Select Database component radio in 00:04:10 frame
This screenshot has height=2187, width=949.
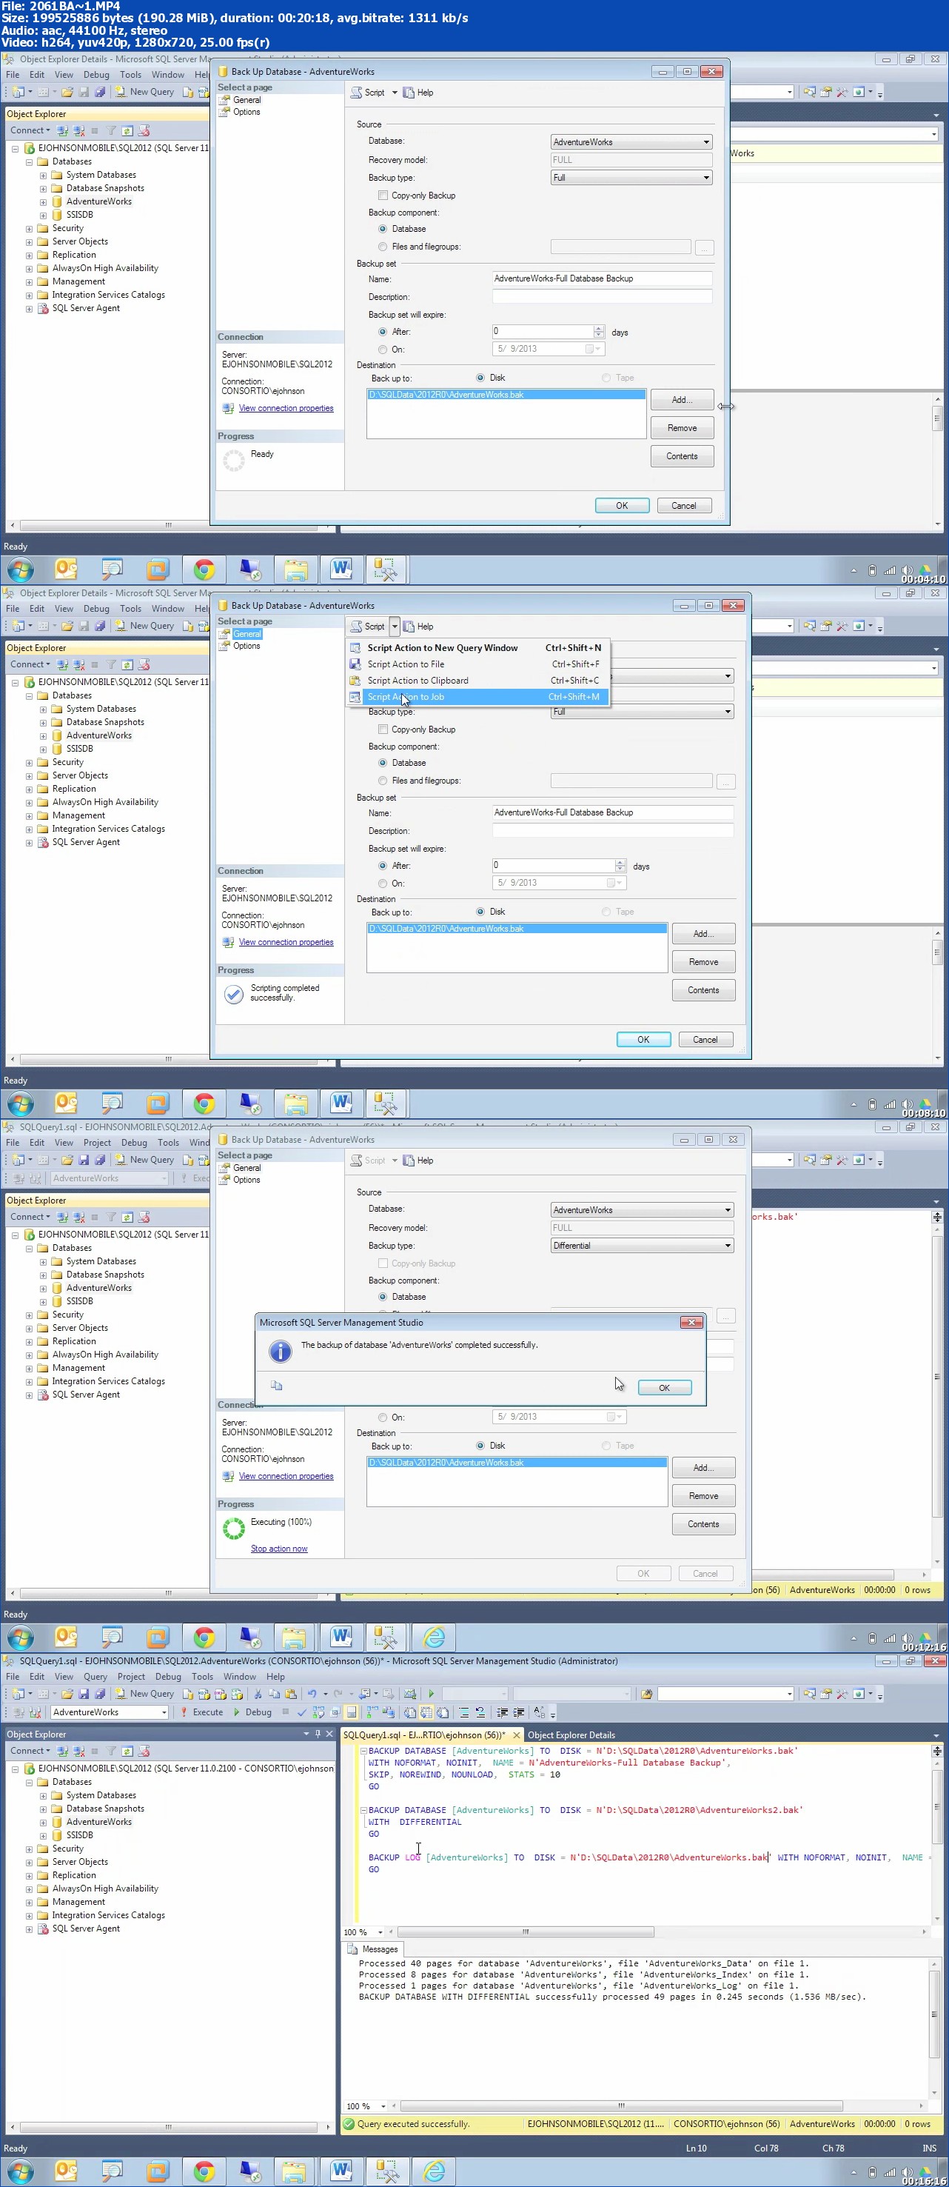click(383, 230)
